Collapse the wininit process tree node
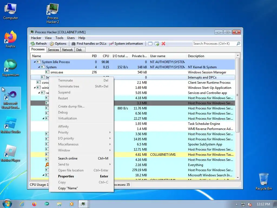The height and width of the screenshot is (208, 277). (x=35, y=87)
